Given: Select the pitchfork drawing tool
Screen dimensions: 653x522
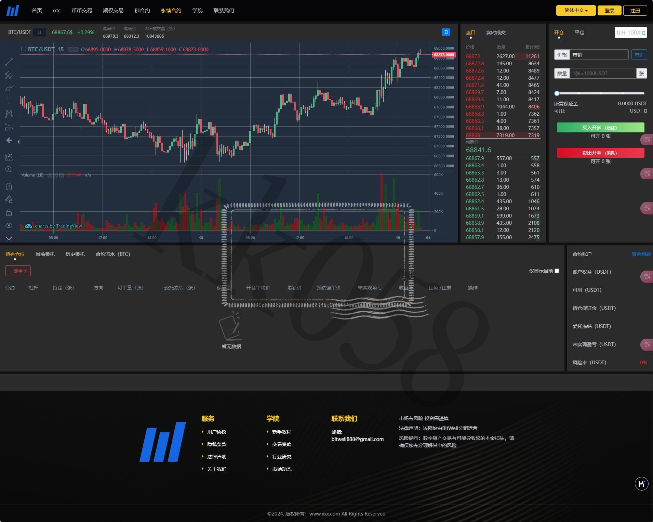Looking at the screenshot, I should 9,75.
